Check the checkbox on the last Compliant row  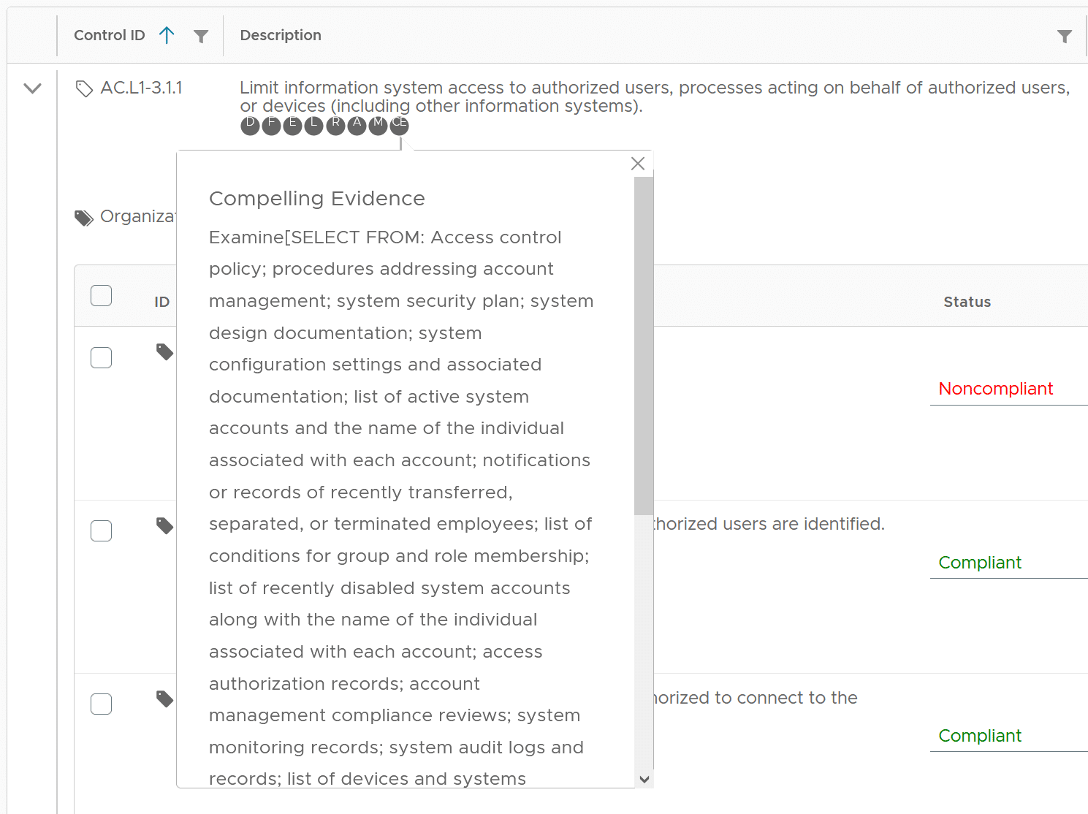tap(101, 704)
